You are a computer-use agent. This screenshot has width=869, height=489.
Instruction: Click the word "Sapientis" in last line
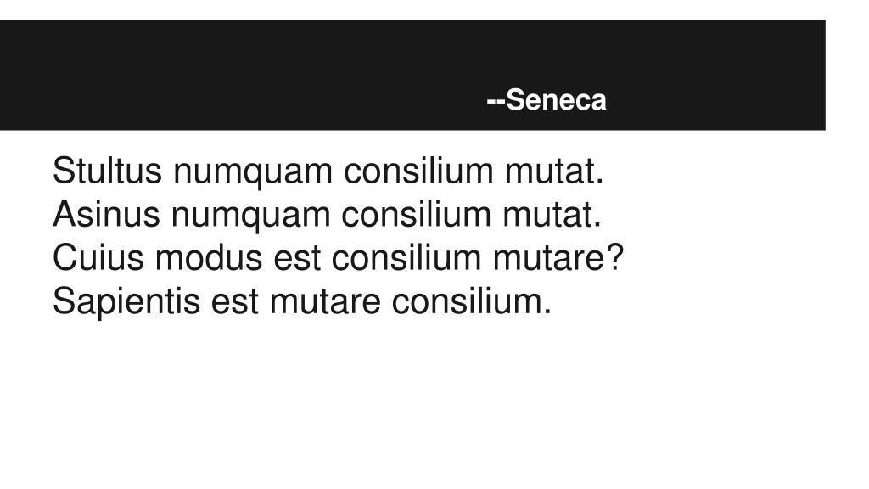tap(126, 302)
